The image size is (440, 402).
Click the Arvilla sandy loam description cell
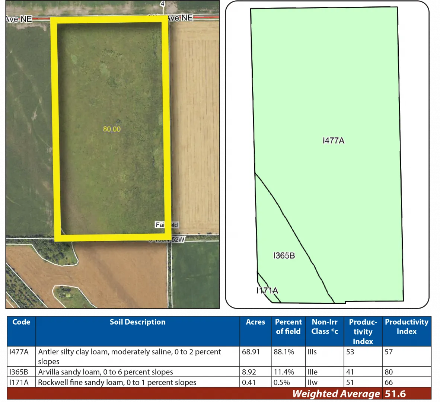tap(105, 372)
